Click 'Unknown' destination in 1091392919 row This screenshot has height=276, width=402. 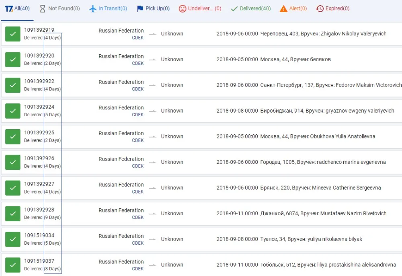[x=172, y=34]
